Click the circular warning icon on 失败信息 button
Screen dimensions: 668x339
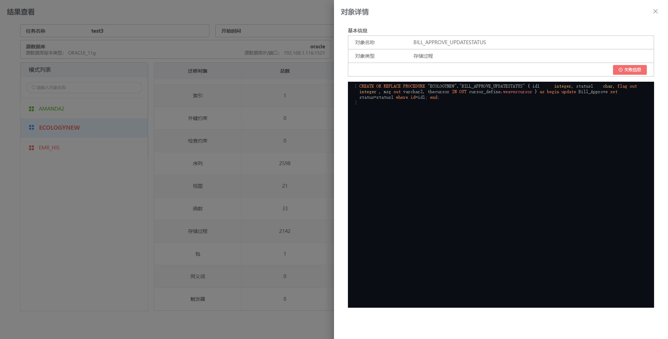(620, 70)
